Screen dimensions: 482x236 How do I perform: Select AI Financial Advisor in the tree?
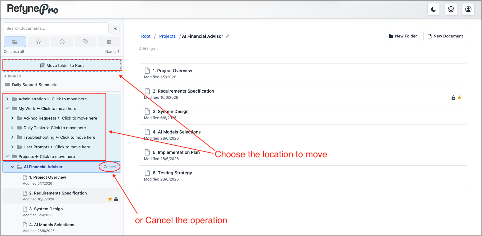pos(43,167)
